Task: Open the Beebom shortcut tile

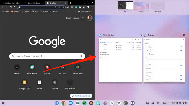Action: click(x=17, y=69)
